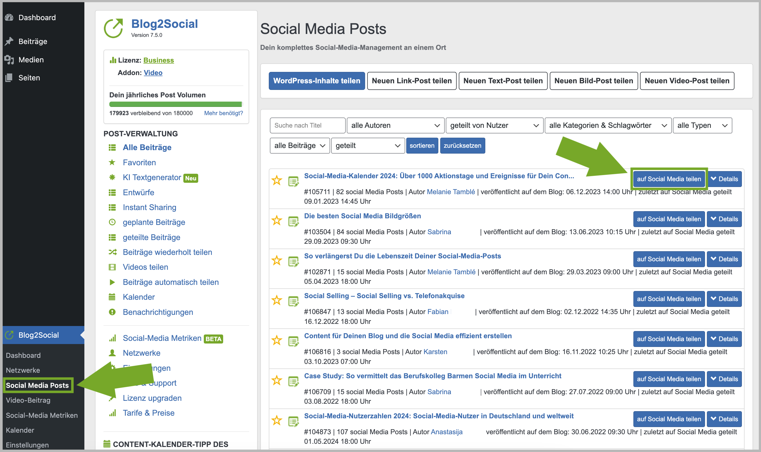761x452 pixels.
Task: Open alle Kategorien & Schlagwörter dropdown
Action: [x=608, y=125]
